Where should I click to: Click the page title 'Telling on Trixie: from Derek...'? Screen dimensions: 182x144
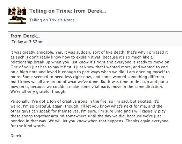(x=67, y=11)
